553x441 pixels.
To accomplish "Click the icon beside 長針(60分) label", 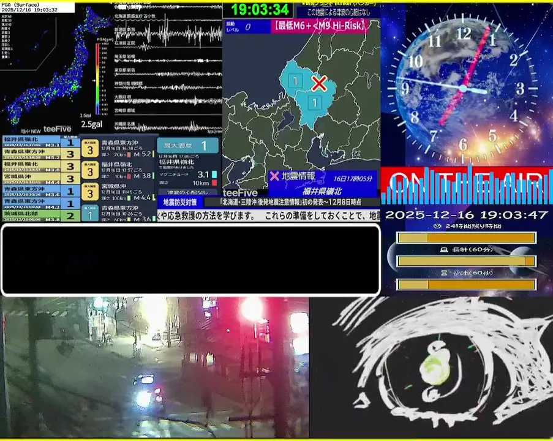I will pyautogui.click(x=444, y=249).
